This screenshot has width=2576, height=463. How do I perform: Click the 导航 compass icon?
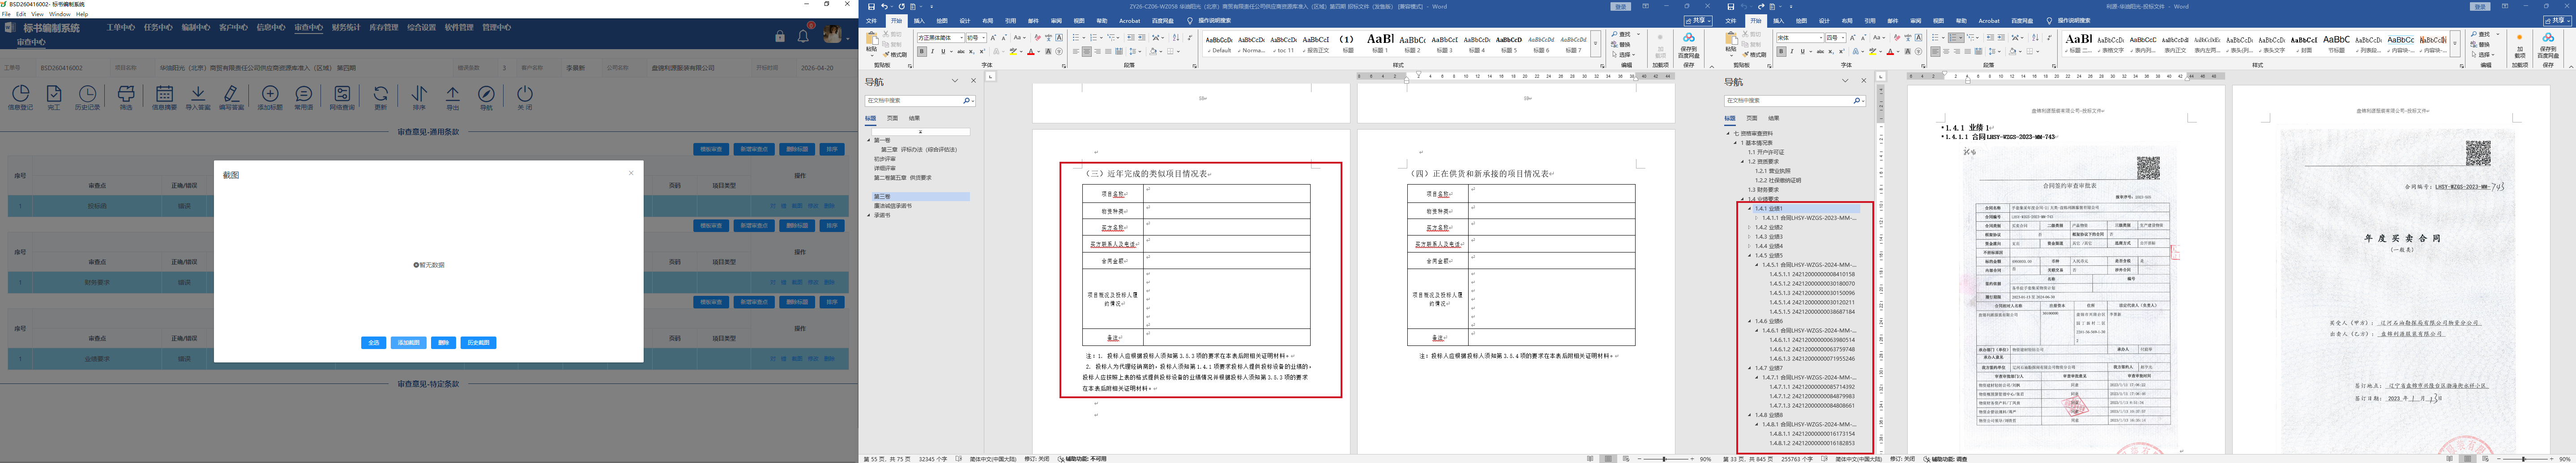pos(486,97)
